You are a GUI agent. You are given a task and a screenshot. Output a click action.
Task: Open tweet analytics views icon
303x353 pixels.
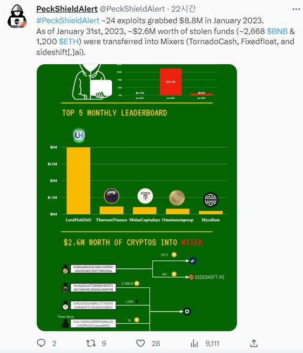(195, 343)
